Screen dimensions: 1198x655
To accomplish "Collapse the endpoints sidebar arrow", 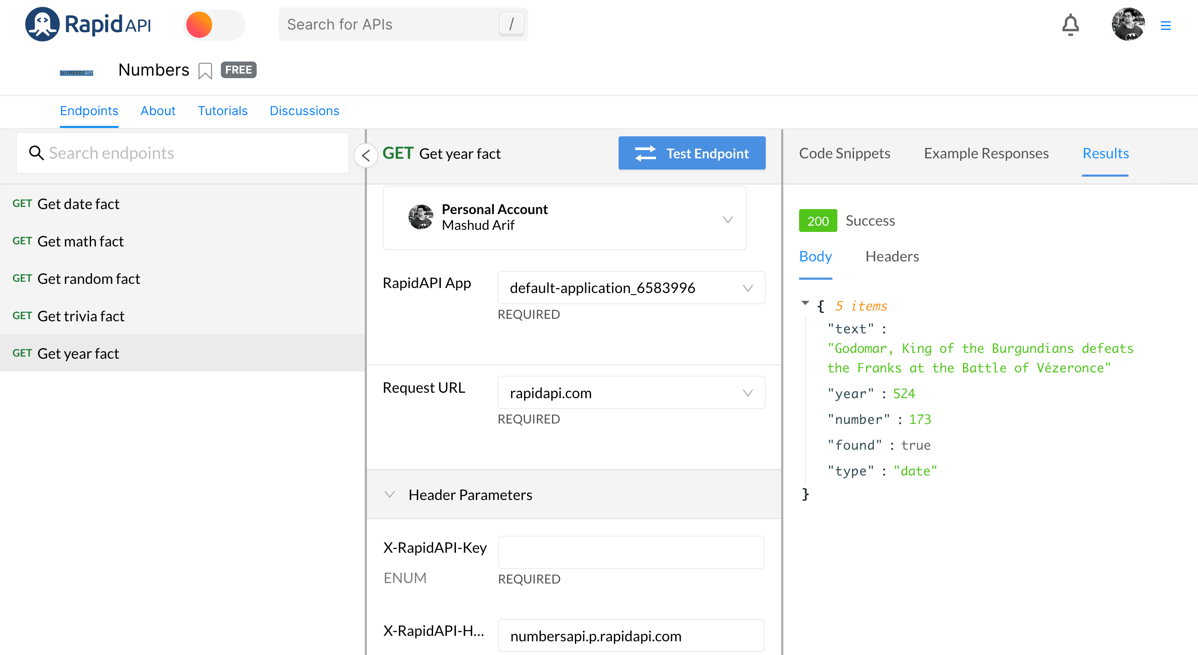I will point(366,155).
